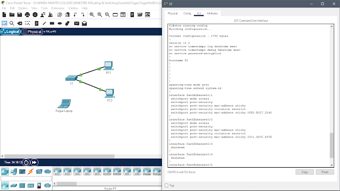Click device list horizontal scrollbar thumb
Viewport: 340px width, 191px height.
click(x=66, y=184)
